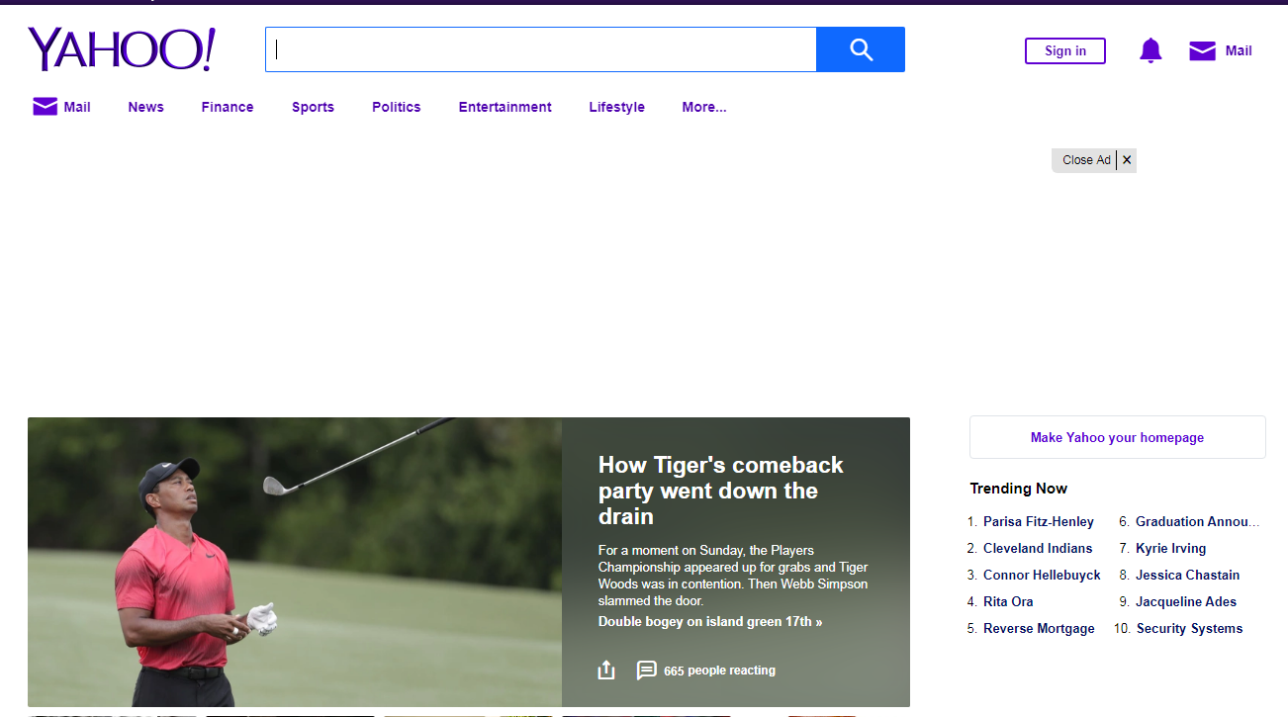Open the Entertainment section

point(506,107)
